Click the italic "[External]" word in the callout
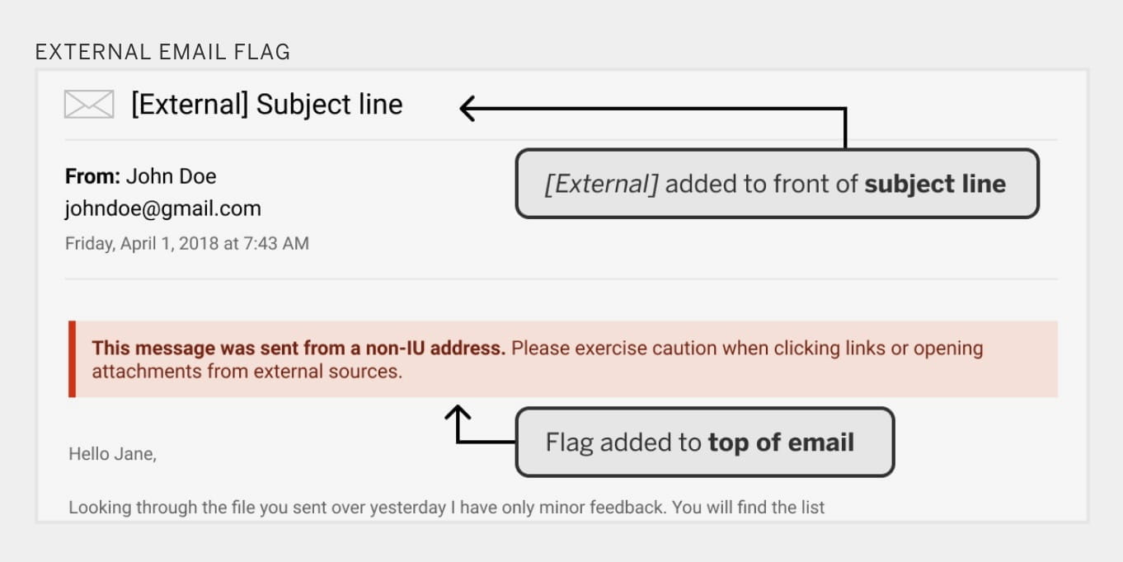The image size is (1123, 562). tap(601, 184)
